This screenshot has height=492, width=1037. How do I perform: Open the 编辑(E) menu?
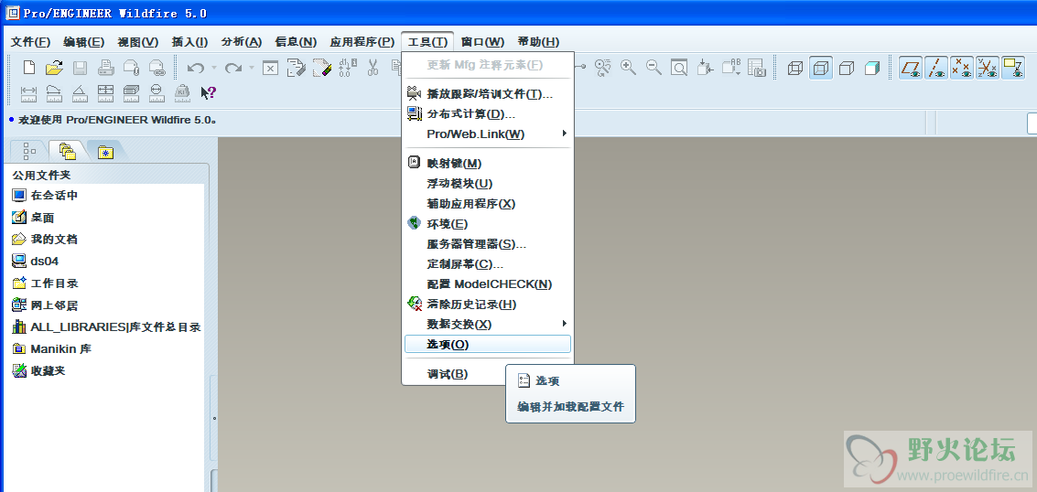click(84, 41)
